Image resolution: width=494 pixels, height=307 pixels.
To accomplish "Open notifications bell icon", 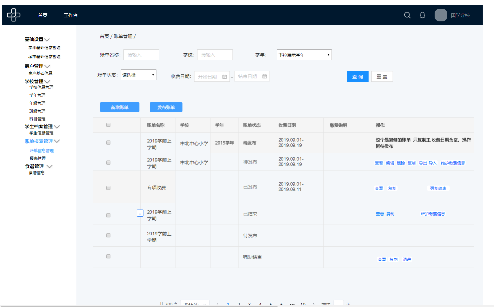I will (422, 15).
